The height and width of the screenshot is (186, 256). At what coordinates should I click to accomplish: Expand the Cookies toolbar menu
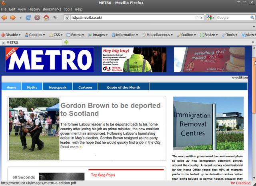pos(35,35)
